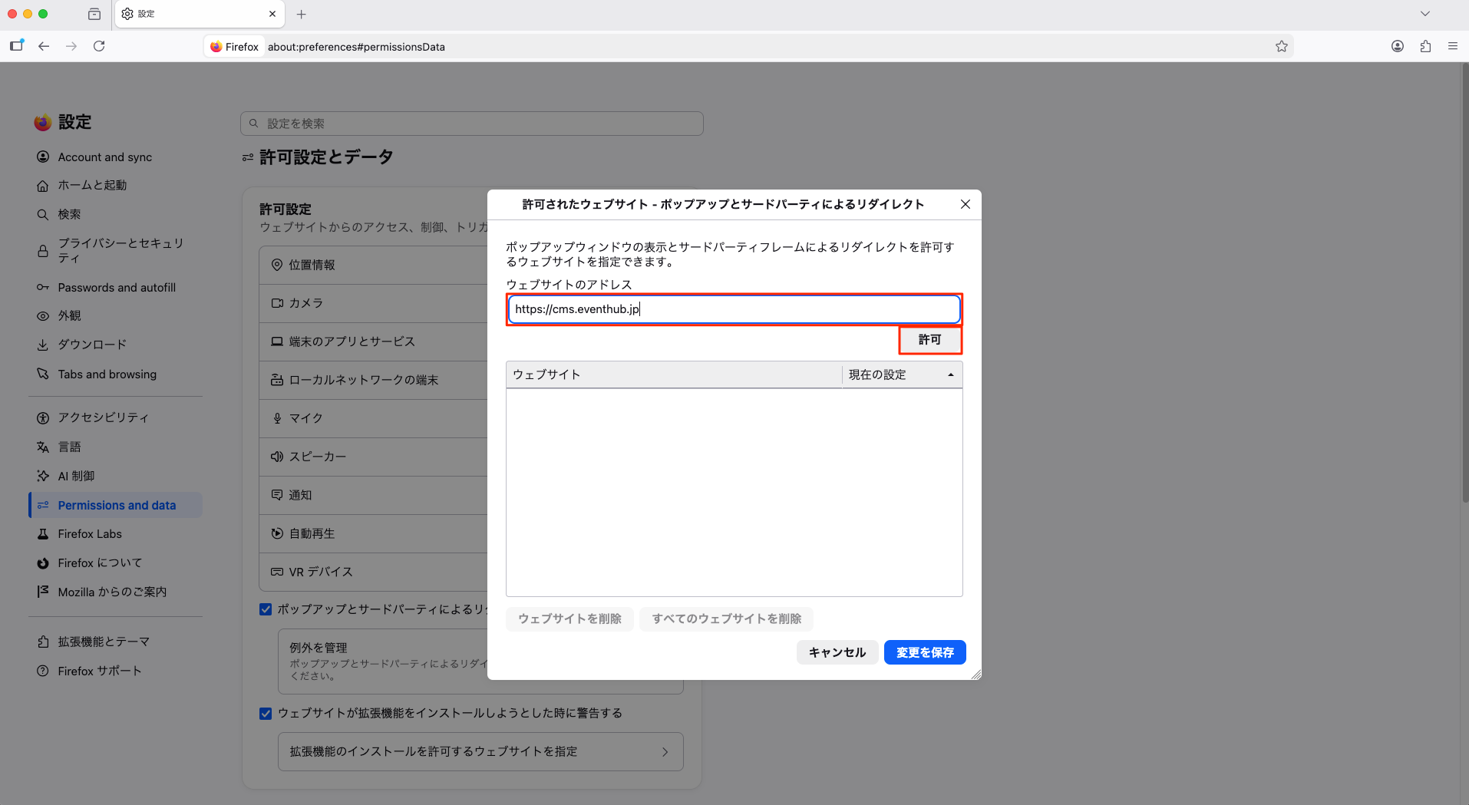
Task: Open Account and sync settings
Action: tap(116, 157)
